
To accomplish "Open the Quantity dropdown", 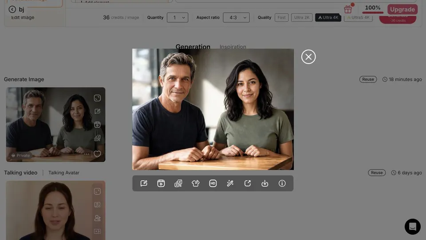I will [x=177, y=17].
